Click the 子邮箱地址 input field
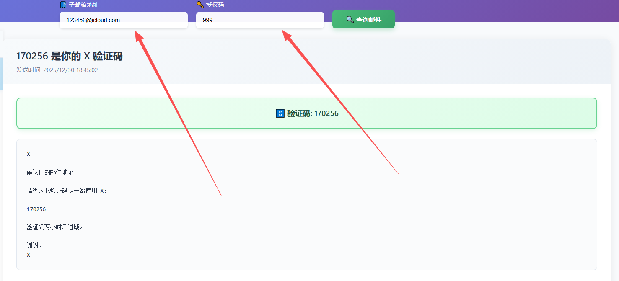The height and width of the screenshot is (281, 619). pyautogui.click(x=124, y=20)
